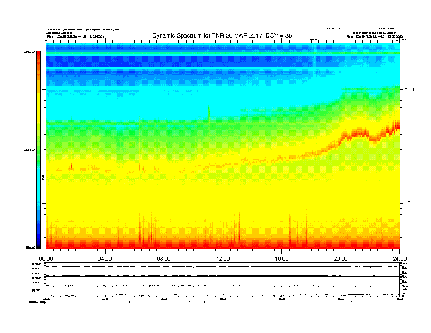Click the "-130.00" colorbar top value

point(30,52)
